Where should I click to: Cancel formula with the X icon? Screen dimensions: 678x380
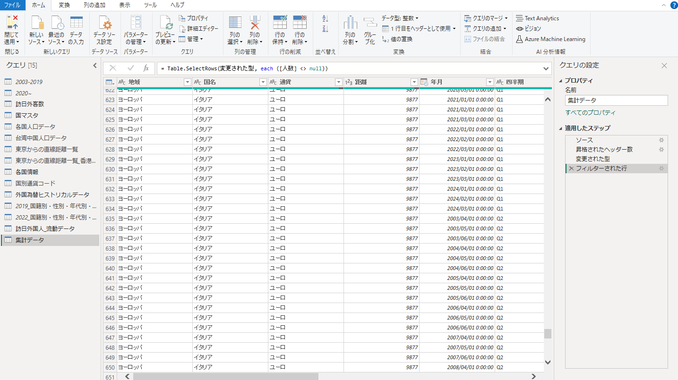pos(113,68)
